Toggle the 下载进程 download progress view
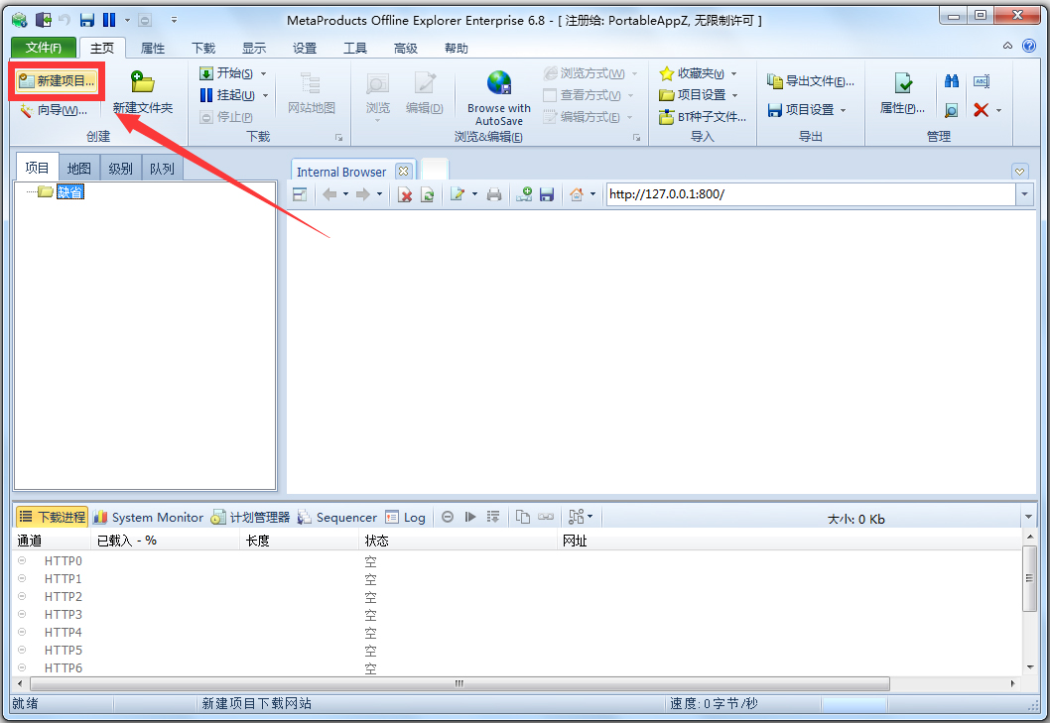Screen dimensions: 1050x723 [52, 517]
